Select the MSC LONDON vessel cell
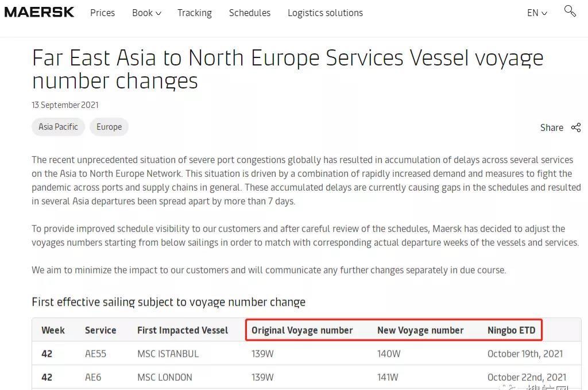 (x=165, y=377)
